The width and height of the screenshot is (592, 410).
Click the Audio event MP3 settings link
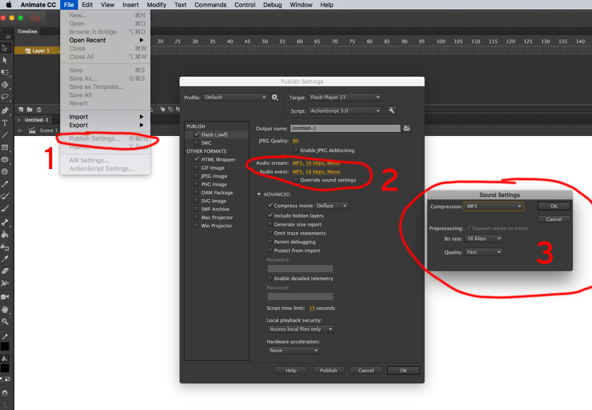point(316,172)
